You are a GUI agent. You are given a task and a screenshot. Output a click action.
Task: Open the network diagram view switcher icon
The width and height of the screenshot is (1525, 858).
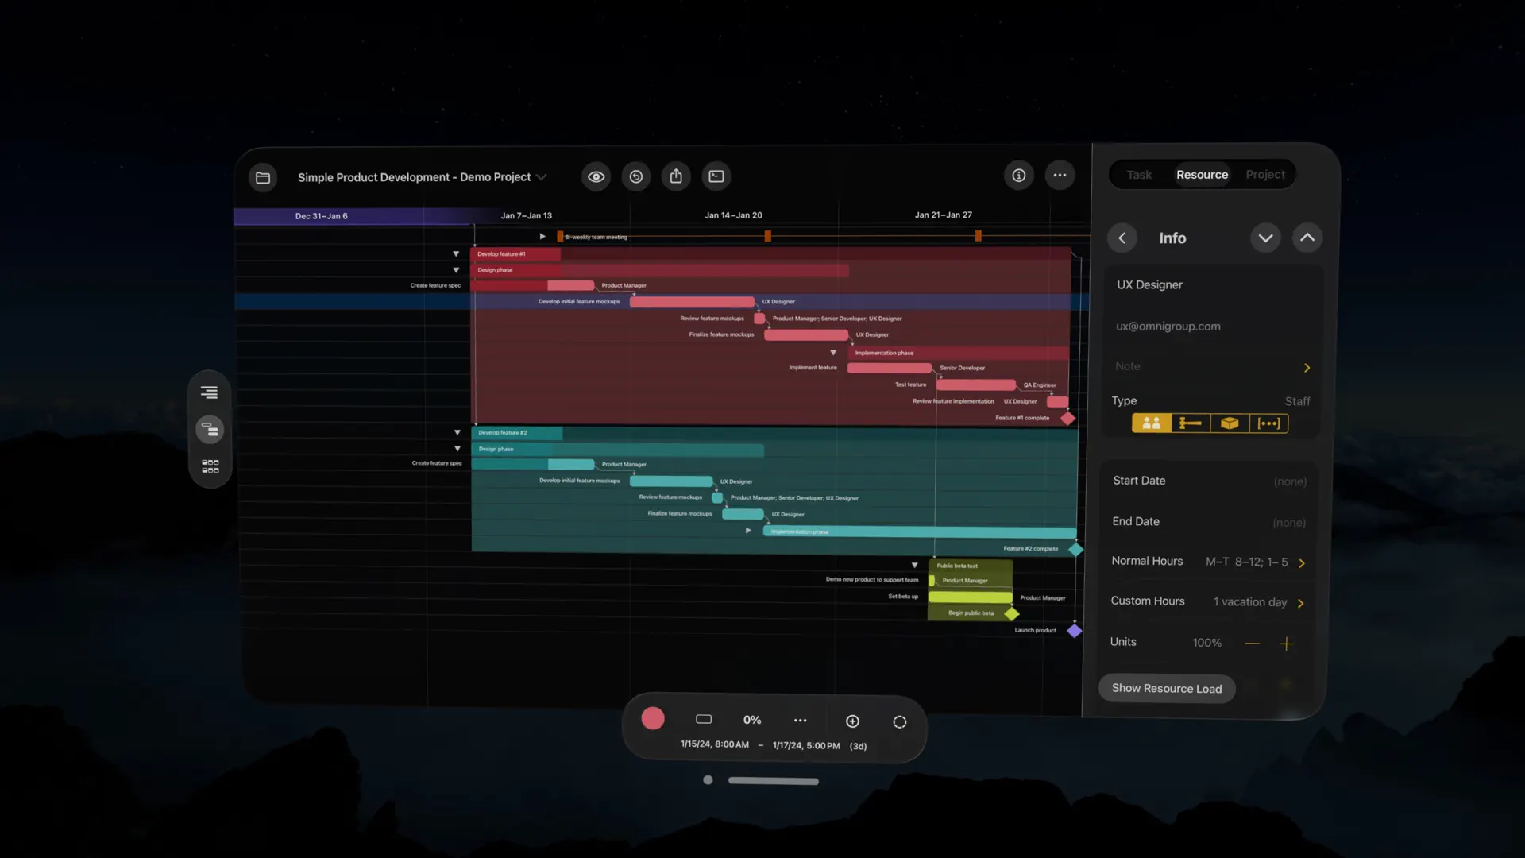point(210,465)
